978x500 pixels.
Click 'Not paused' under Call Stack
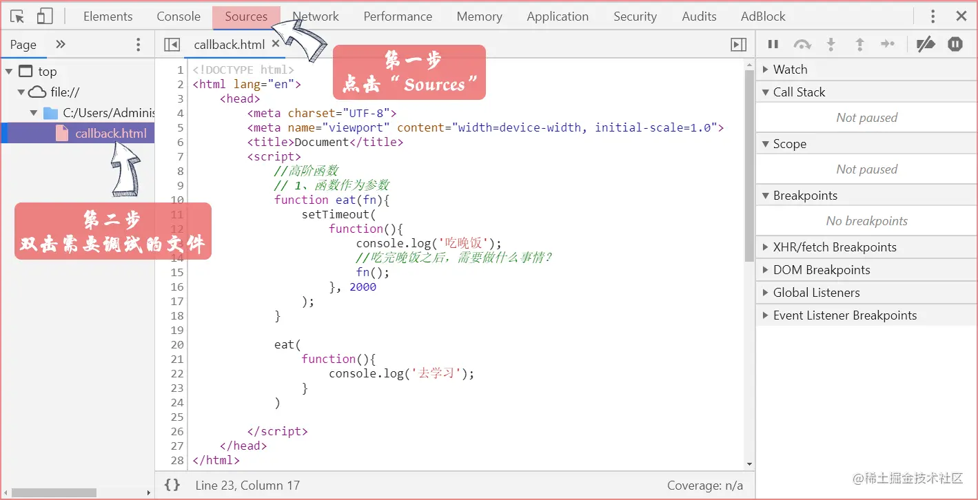point(867,118)
